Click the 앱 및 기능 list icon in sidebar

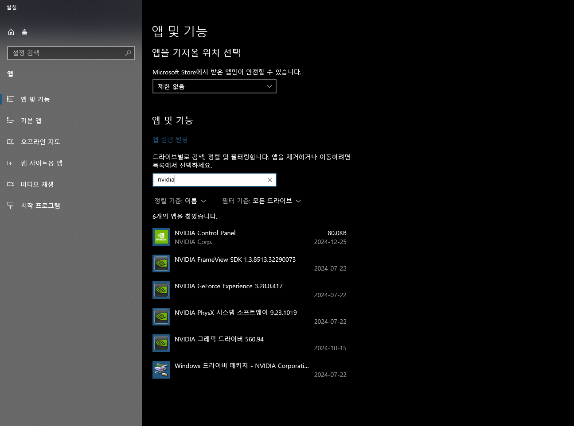(11, 99)
